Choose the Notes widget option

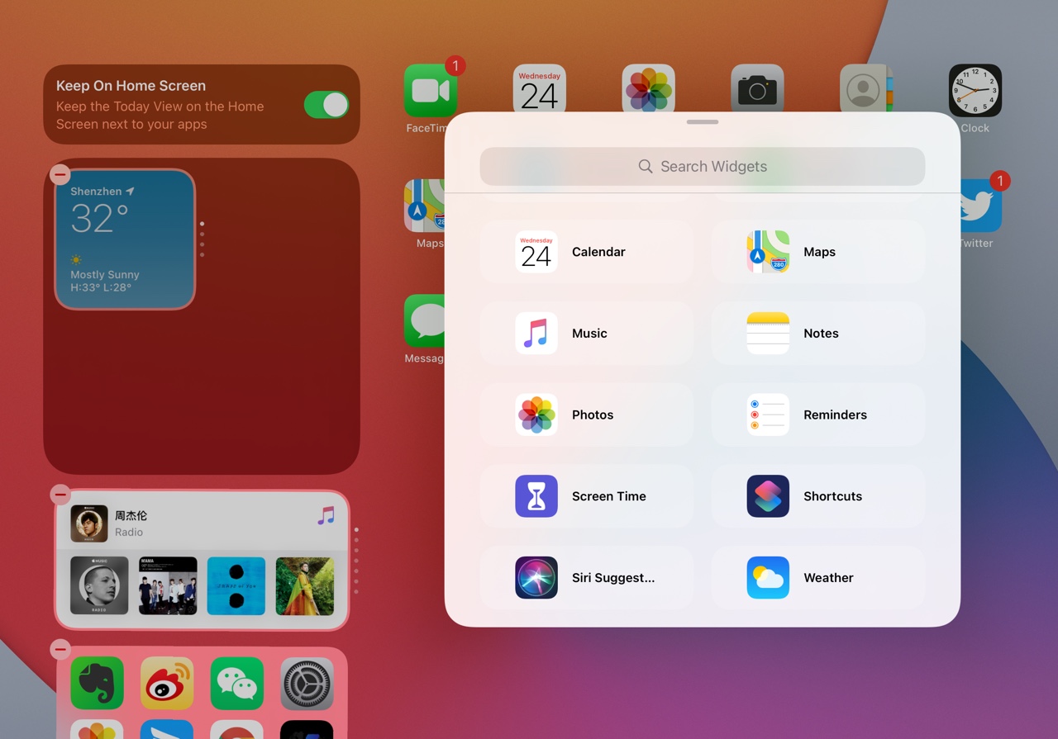click(x=817, y=334)
